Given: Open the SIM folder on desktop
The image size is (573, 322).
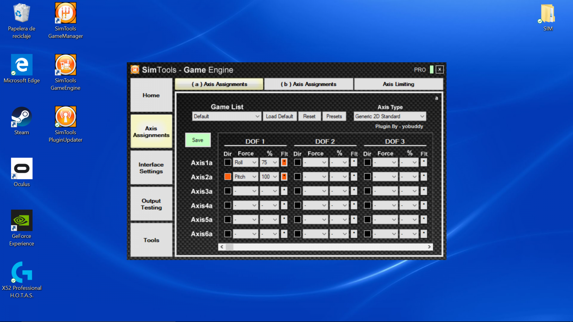Looking at the screenshot, I should click(x=548, y=17).
